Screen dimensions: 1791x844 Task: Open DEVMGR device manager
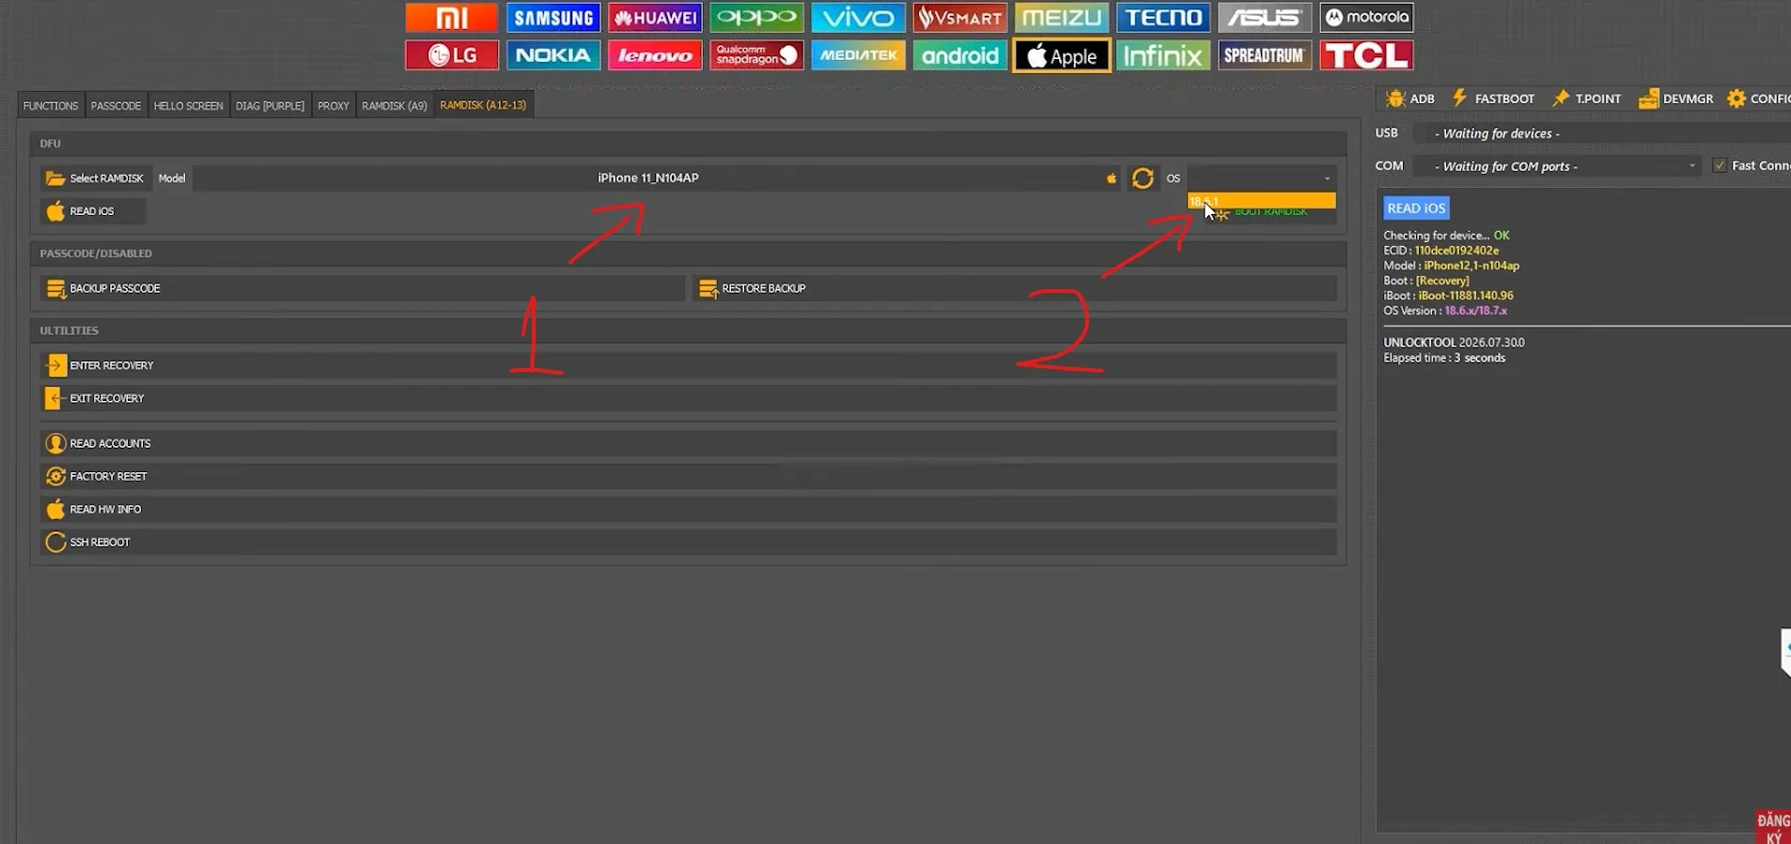[x=1675, y=99]
